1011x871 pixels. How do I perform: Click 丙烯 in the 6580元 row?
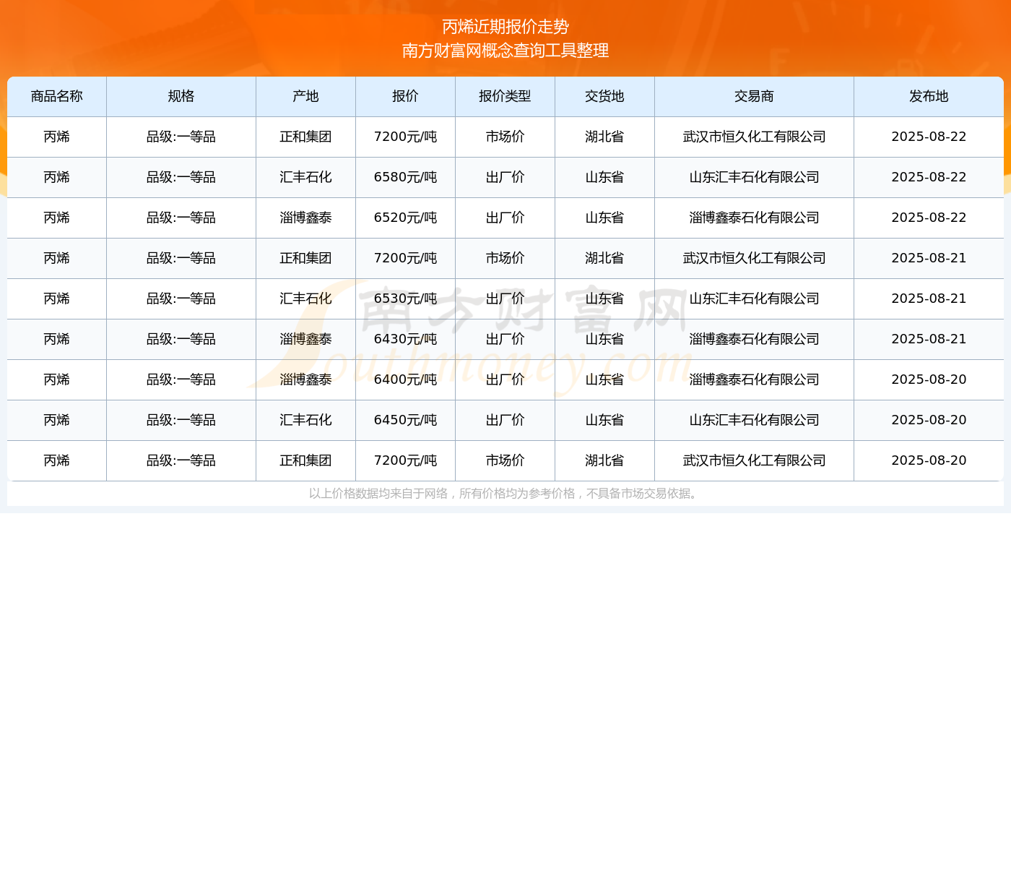coord(57,177)
